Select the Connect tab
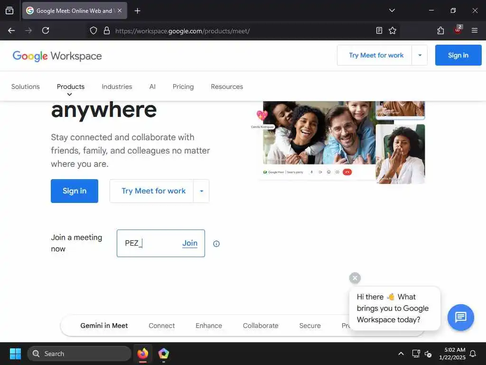The image size is (486, 365). coord(161,326)
